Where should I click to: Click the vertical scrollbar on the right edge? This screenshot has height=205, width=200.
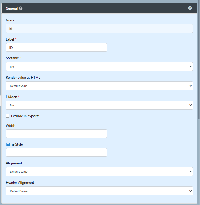[199, 58]
